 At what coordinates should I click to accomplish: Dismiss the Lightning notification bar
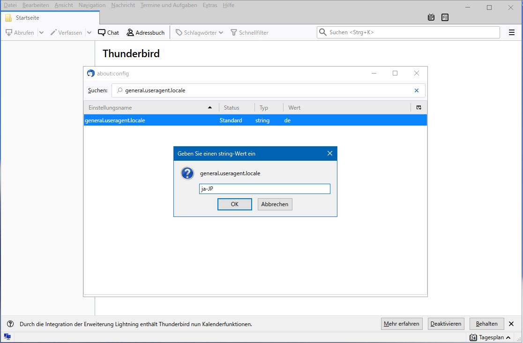click(511, 324)
